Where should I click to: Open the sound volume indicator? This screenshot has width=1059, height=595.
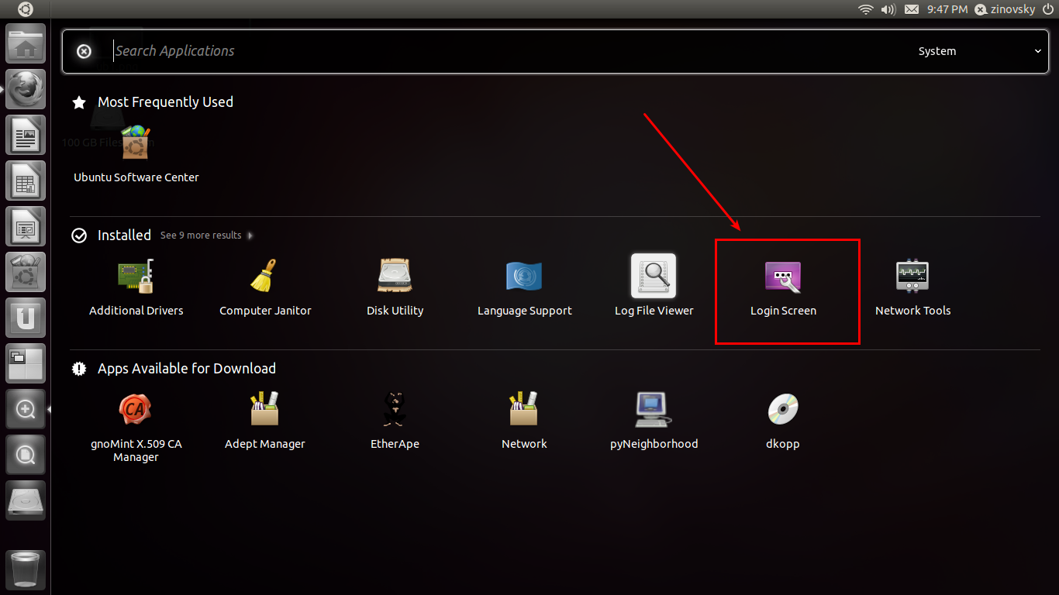[888, 9]
